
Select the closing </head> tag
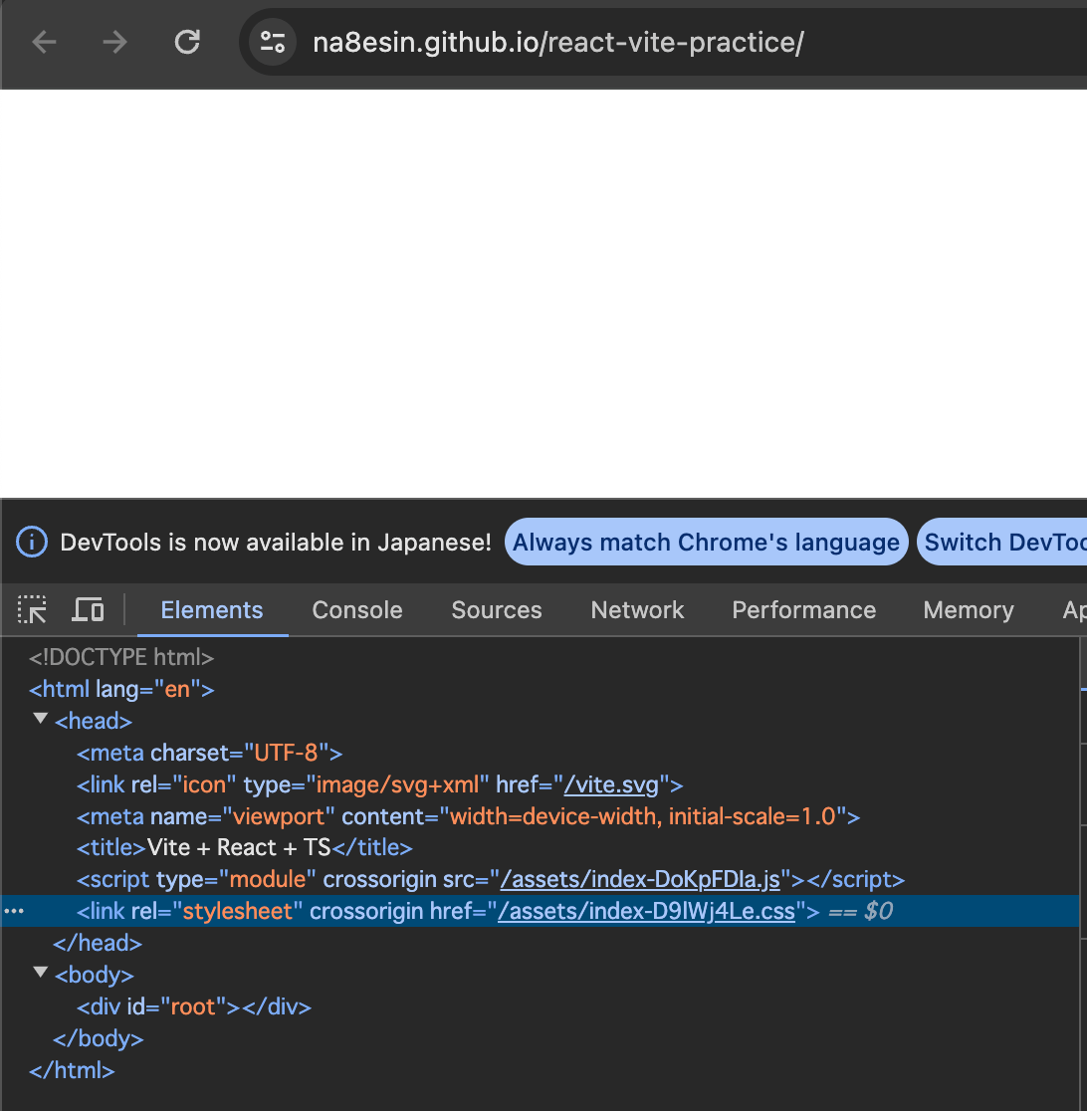tap(98, 943)
